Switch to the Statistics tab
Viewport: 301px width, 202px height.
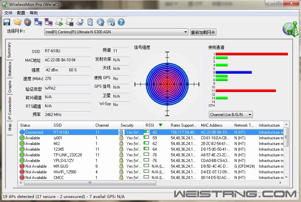10,69
